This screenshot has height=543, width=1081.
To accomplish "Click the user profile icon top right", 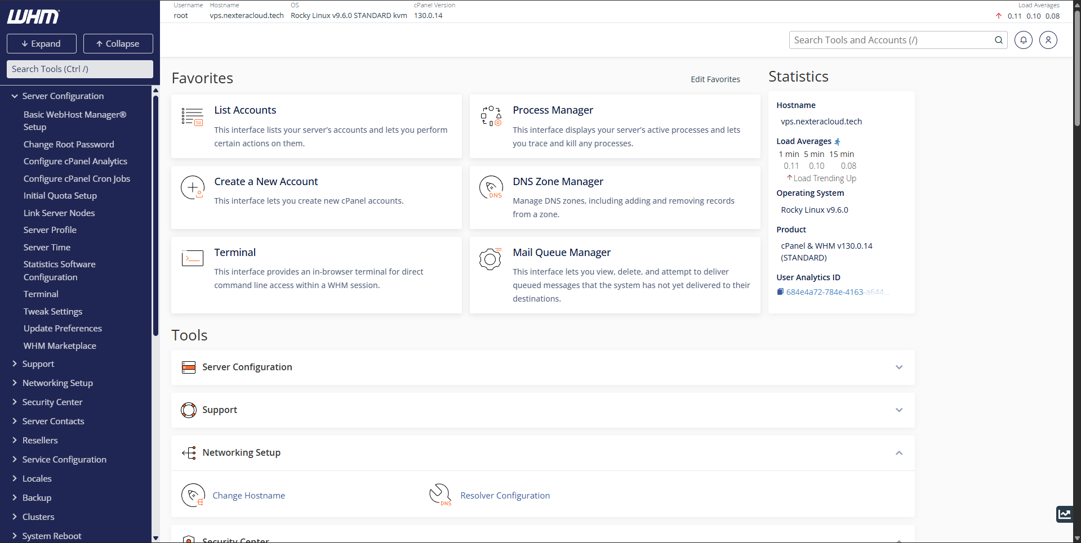I will coord(1048,40).
